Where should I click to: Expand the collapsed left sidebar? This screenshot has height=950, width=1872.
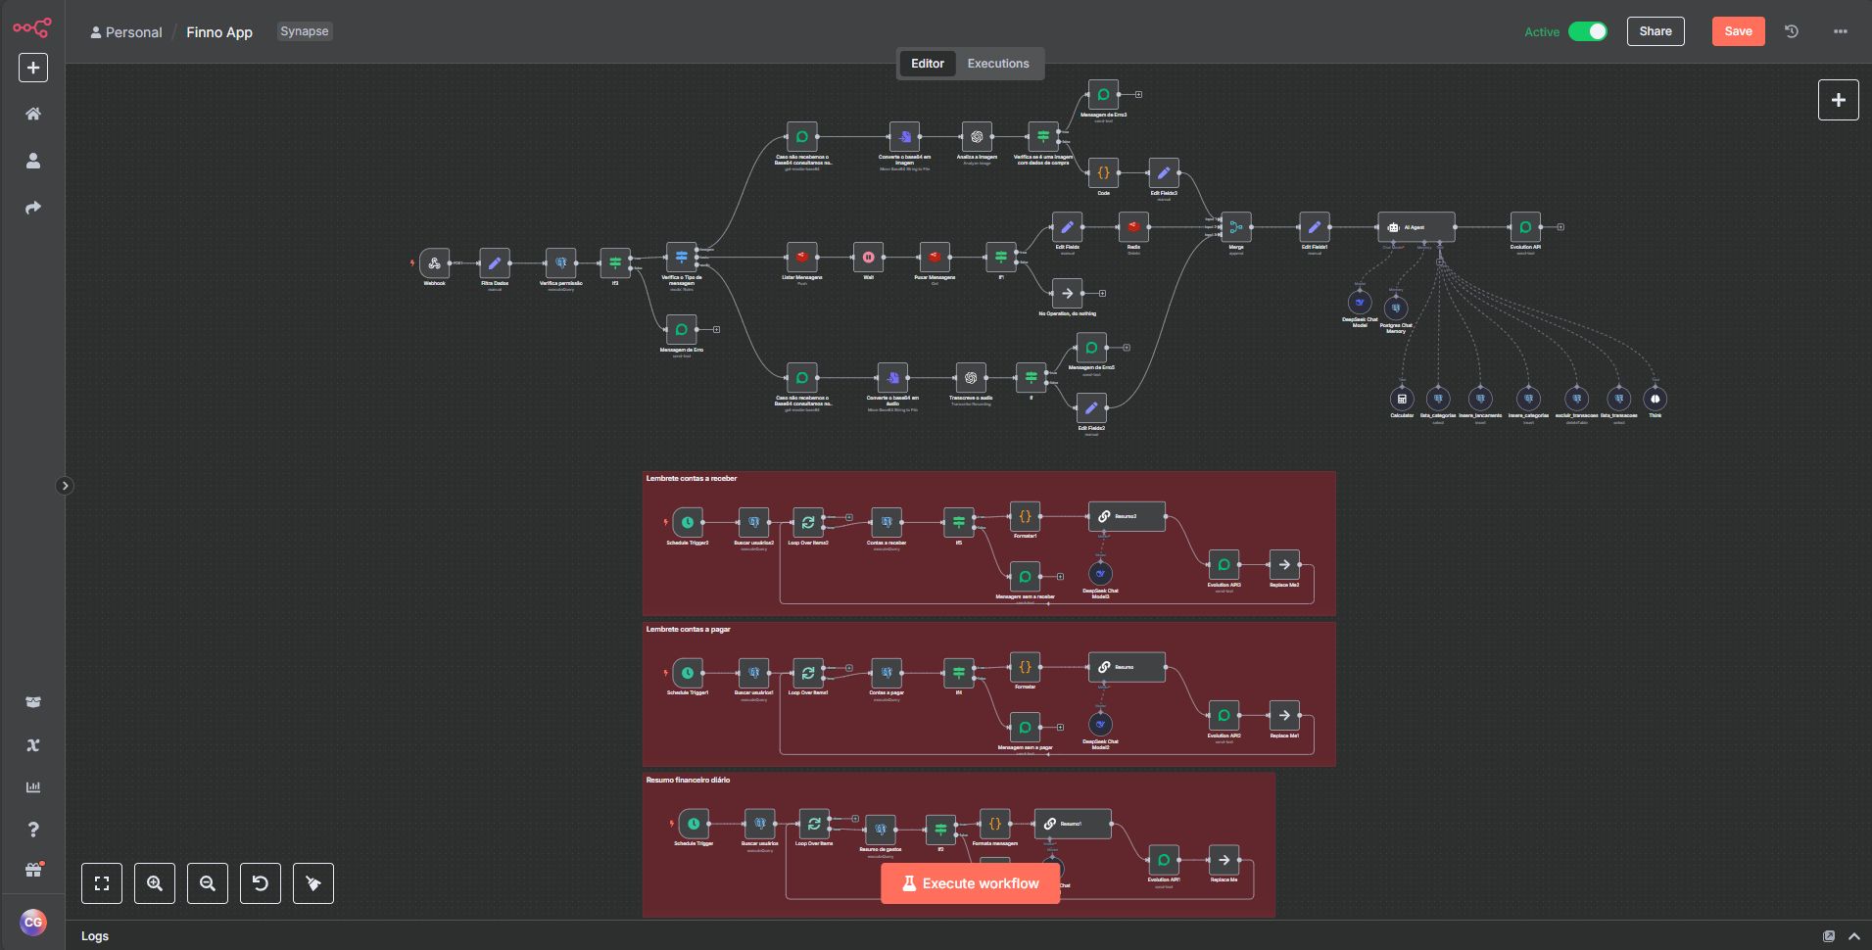pos(65,486)
